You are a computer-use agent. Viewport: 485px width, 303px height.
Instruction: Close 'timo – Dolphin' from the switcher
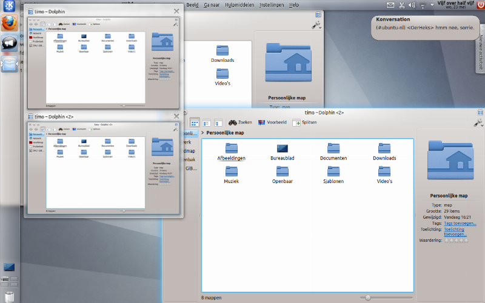[176, 11]
